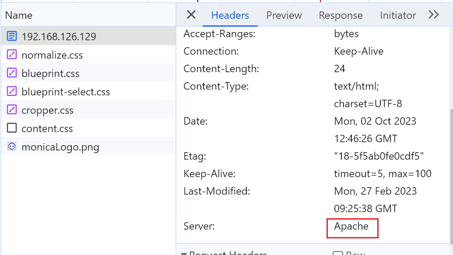
Task: Open the Preview tab
Action: 284,15
